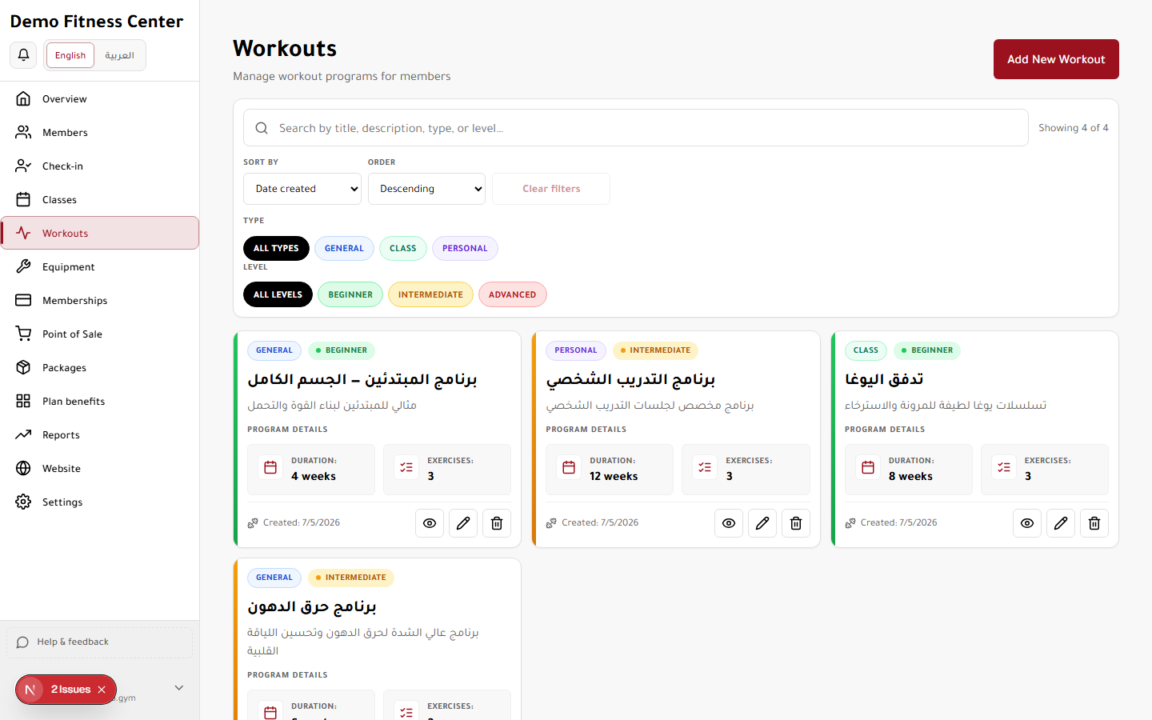Click the Packages box icon

click(23, 368)
